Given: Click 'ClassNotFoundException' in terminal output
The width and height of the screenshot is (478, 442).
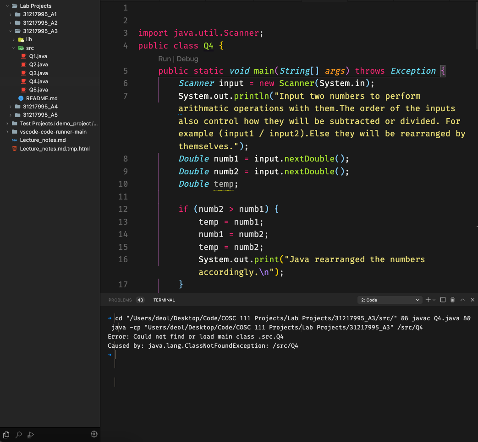Looking at the screenshot, I should (225, 346).
